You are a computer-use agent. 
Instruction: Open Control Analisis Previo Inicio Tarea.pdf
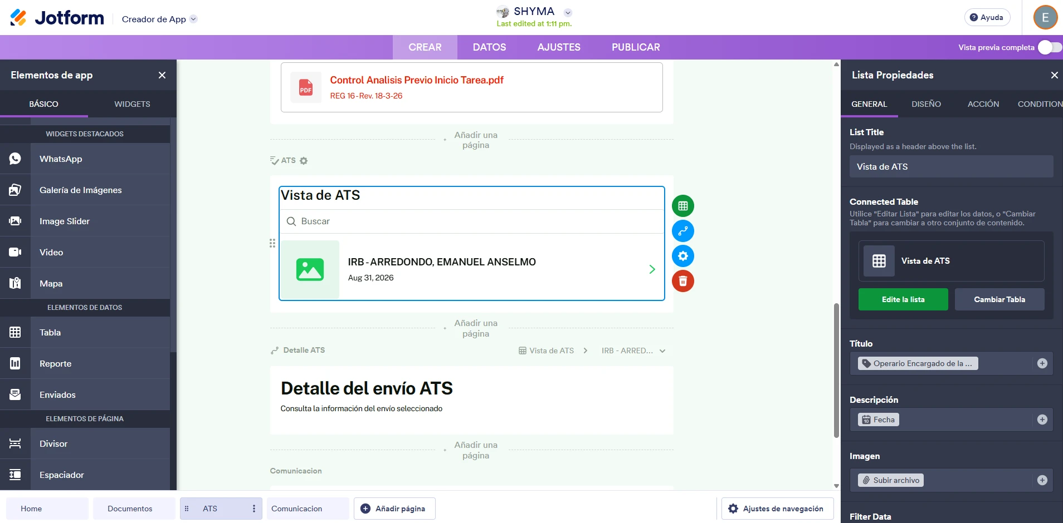click(417, 80)
